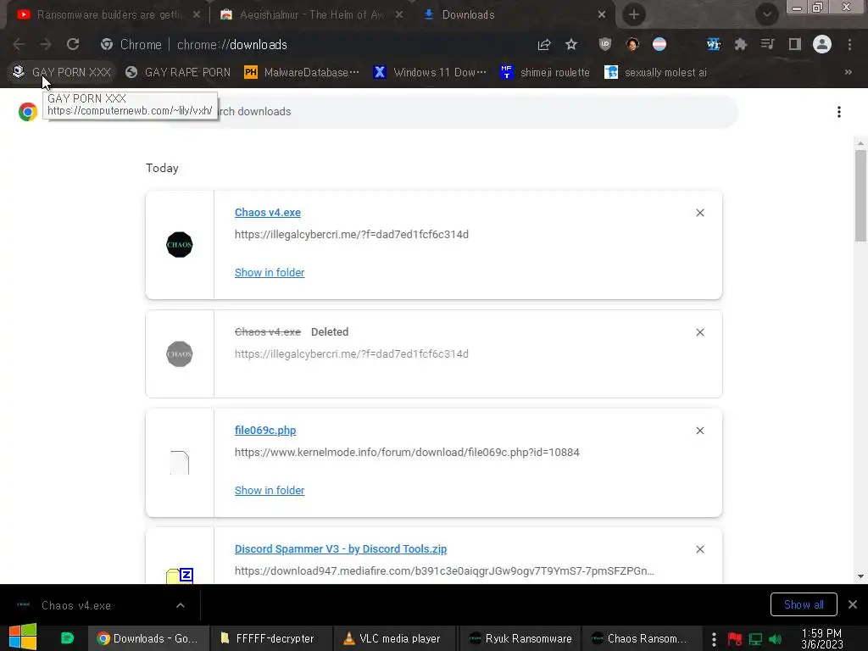The width and height of the screenshot is (868, 651).
Task: Open the shimeji roulette bookmark
Action: (x=545, y=73)
